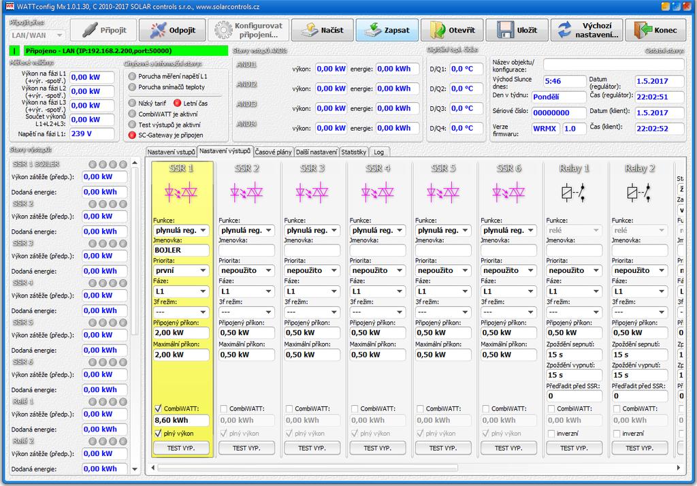Open the Časové plány tab

coord(274,152)
